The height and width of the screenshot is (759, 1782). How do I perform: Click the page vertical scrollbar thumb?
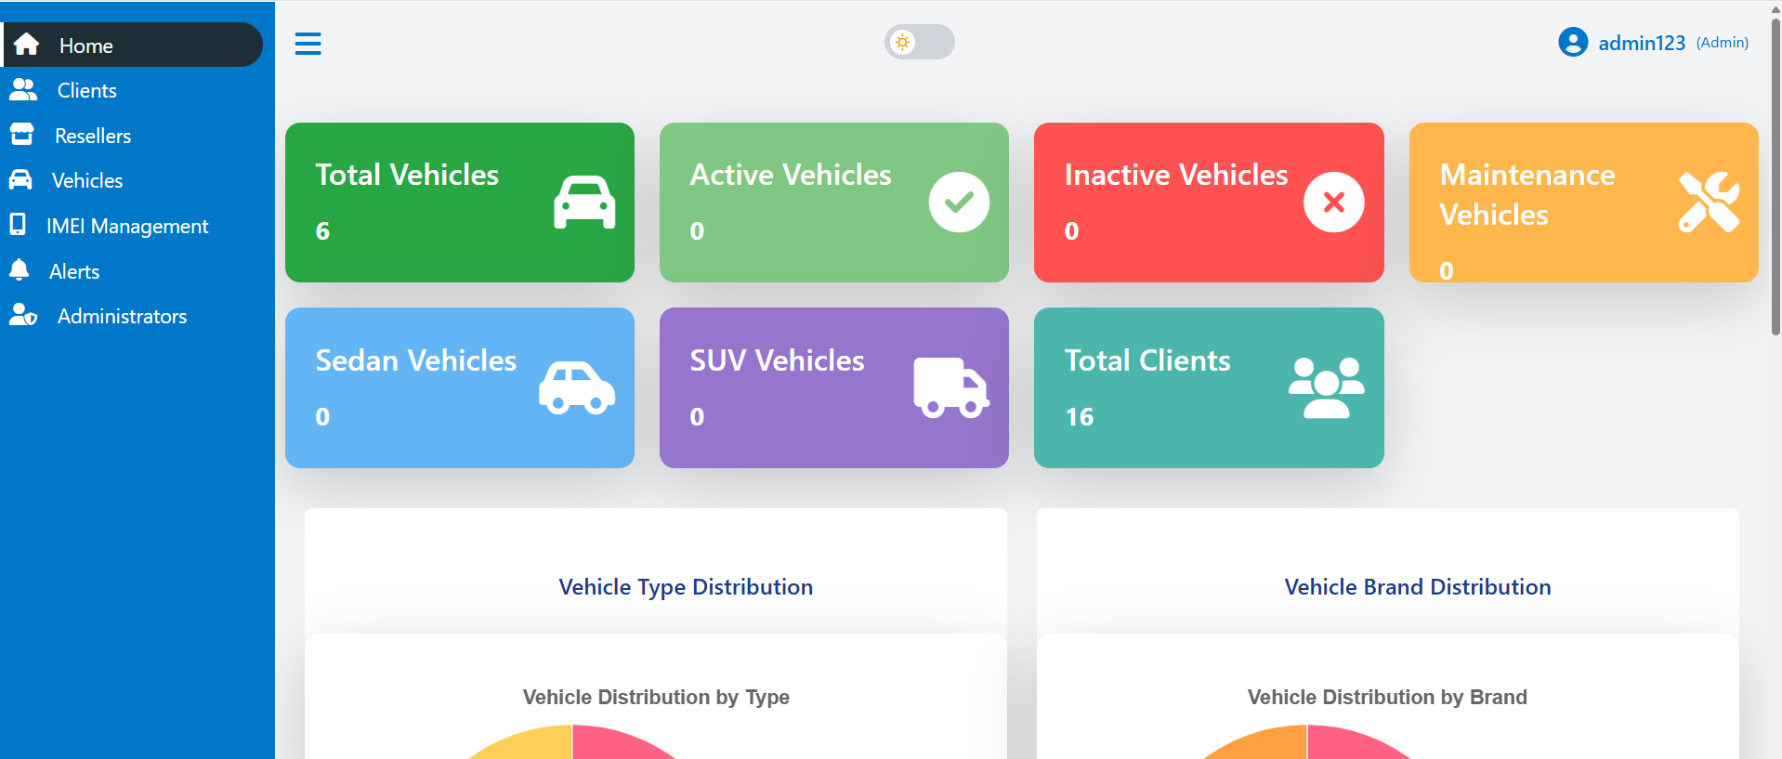click(x=1775, y=177)
